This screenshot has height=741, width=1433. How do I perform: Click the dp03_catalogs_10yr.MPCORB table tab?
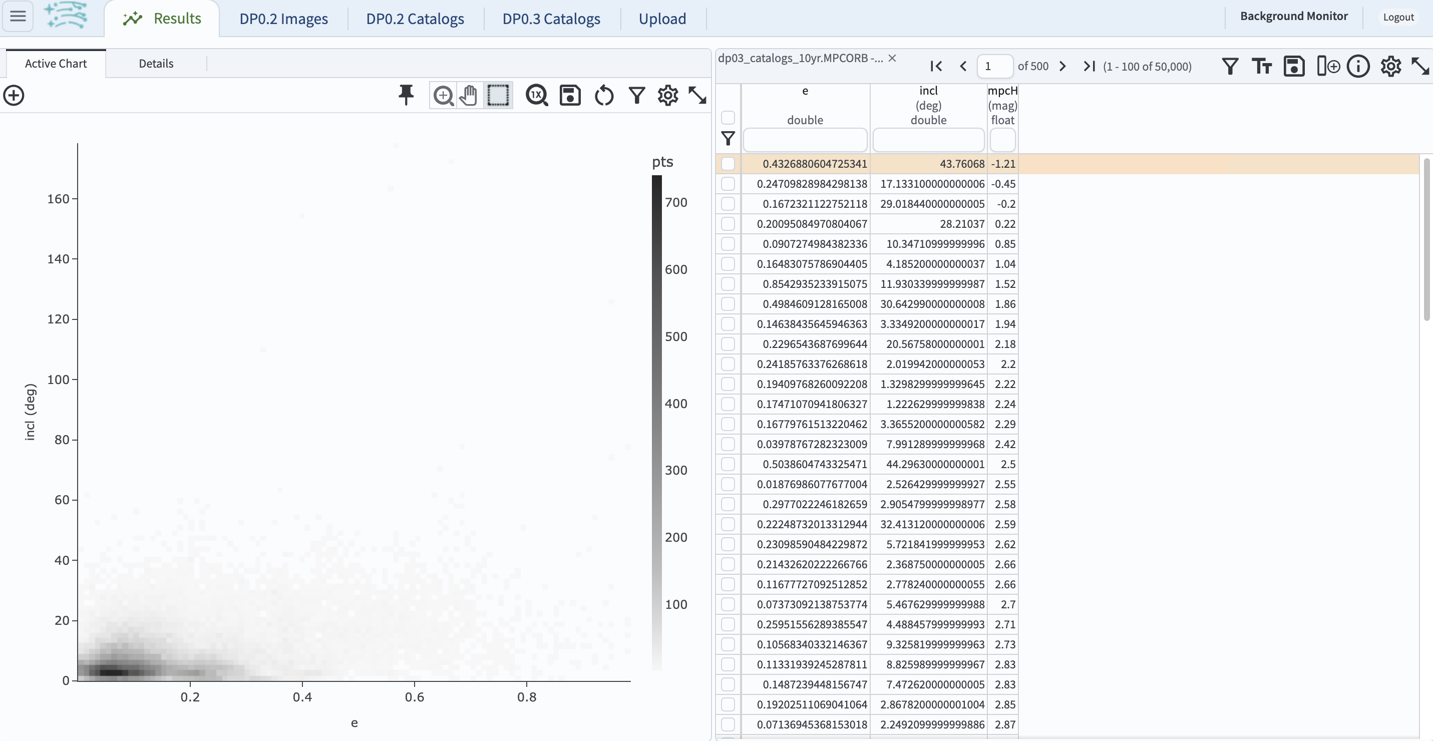(x=800, y=58)
